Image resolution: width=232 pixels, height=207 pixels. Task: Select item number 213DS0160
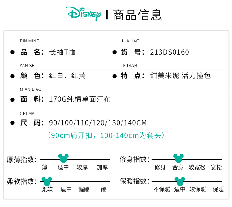tap(170, 52)
